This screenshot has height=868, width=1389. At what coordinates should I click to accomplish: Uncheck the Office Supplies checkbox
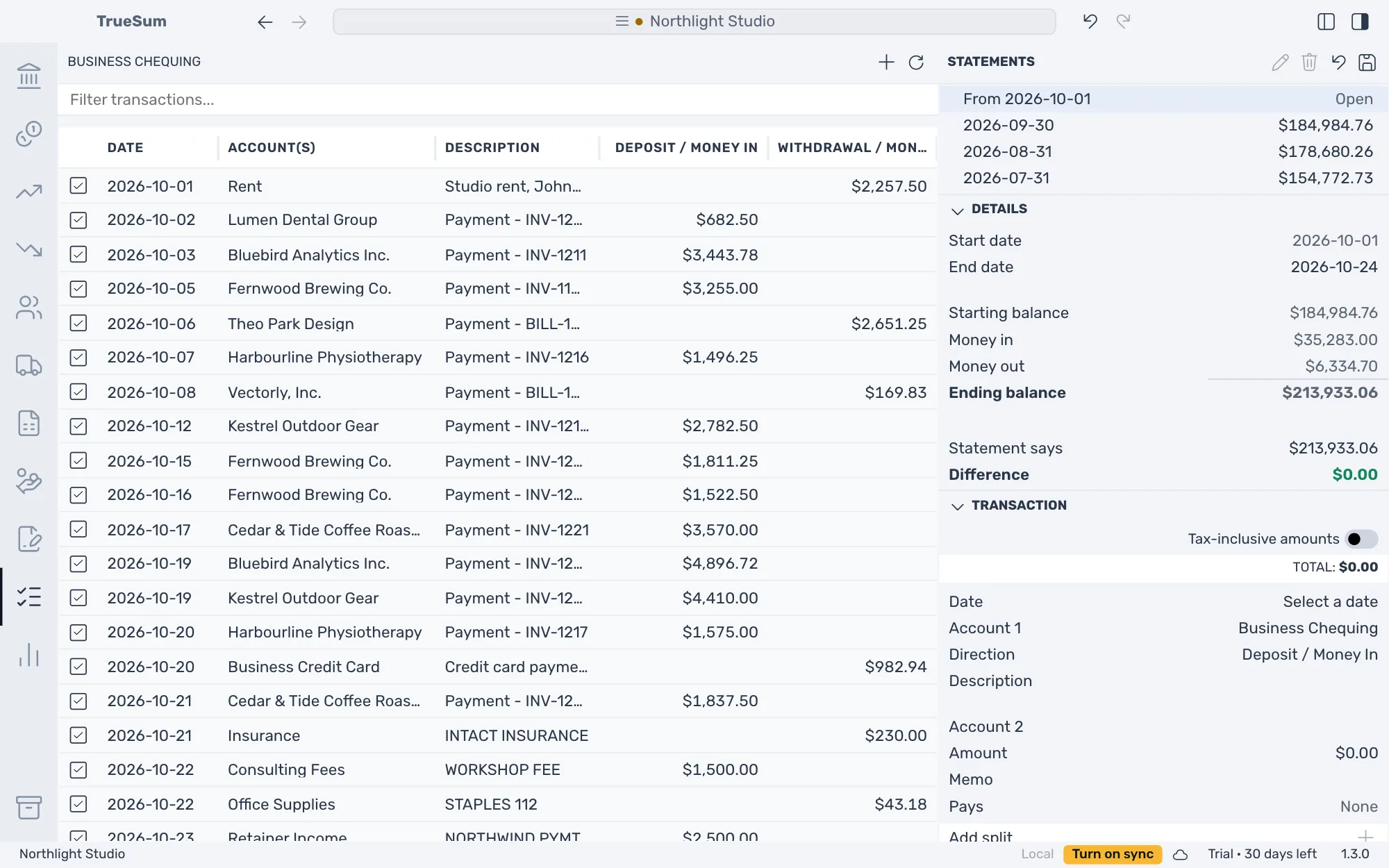(x=78, y=804)
